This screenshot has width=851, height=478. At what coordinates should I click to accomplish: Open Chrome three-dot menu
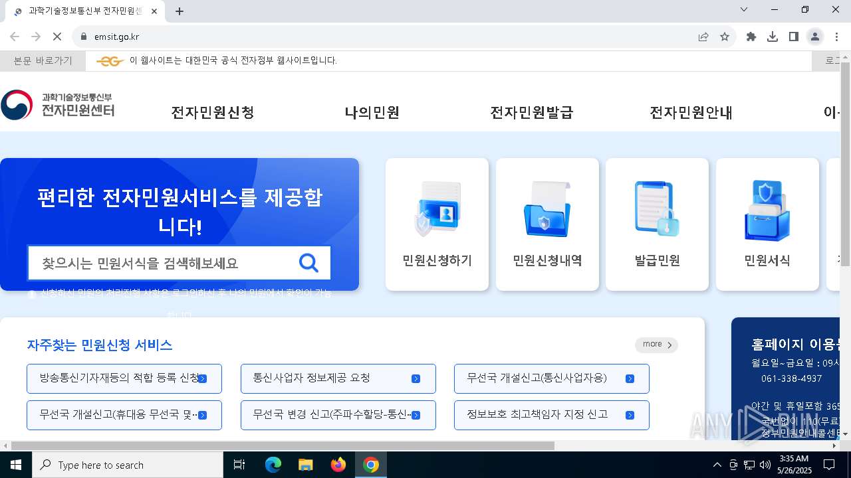(x=836, y=37)
